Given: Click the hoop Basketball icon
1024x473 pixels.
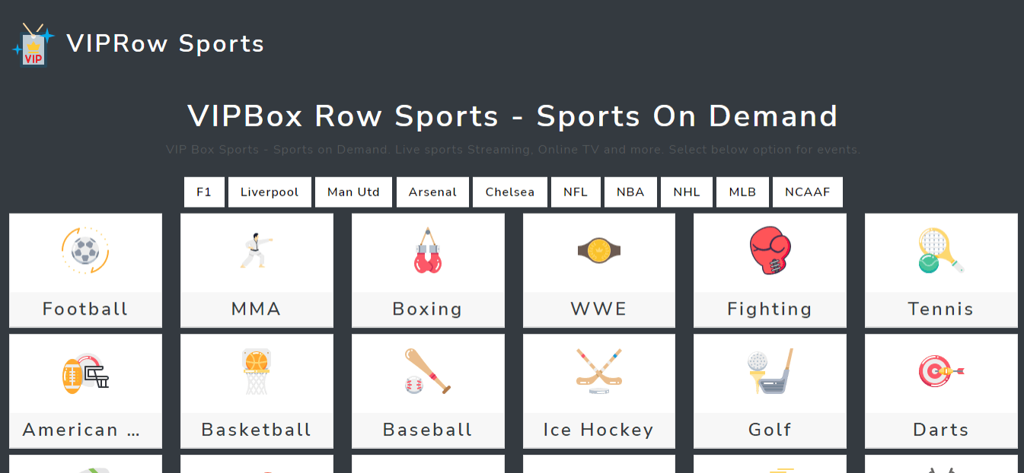Looking at the screenshot, I should [x=257, y=371].
